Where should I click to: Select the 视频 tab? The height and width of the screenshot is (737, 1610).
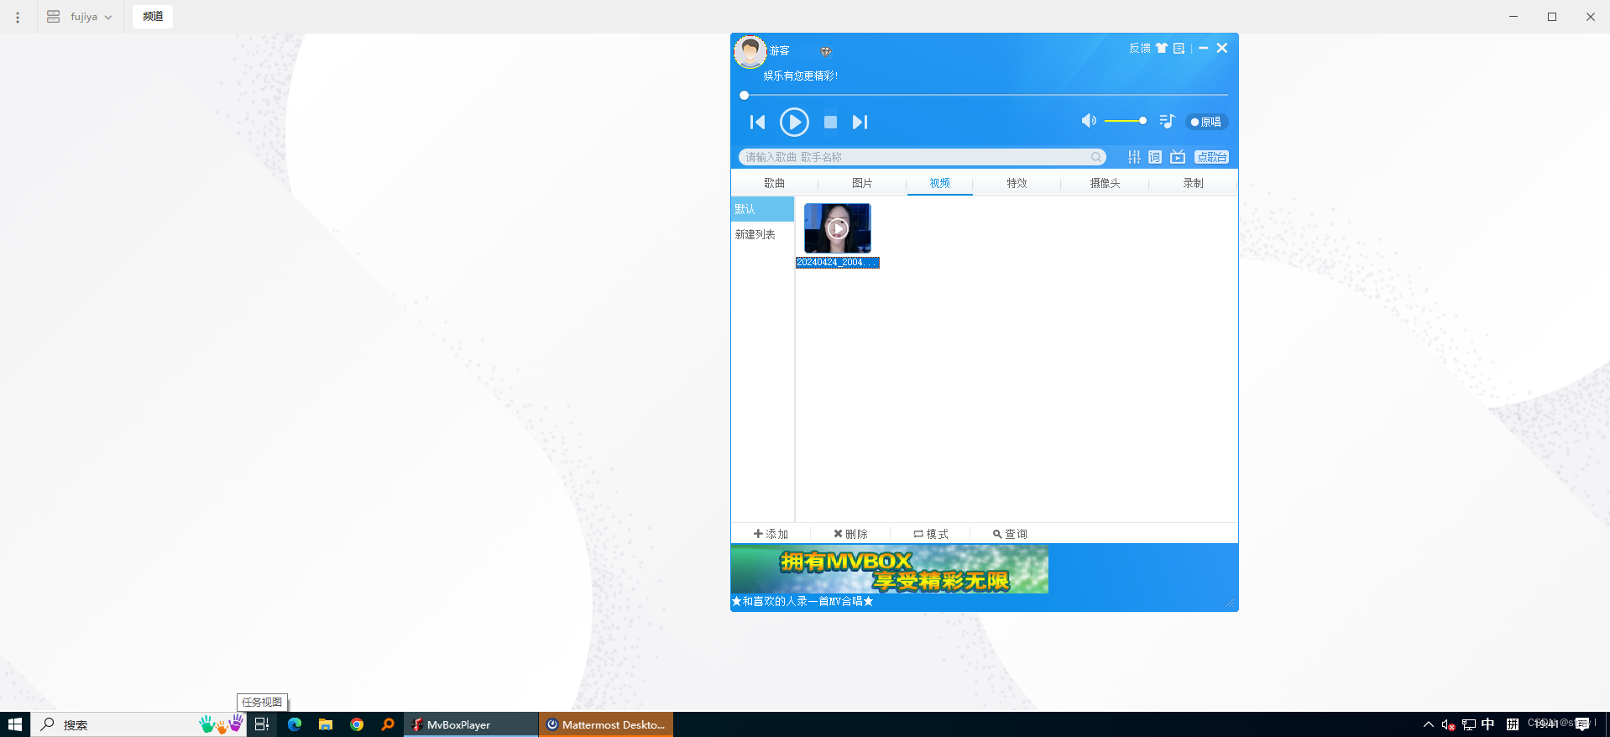(940, 183)
